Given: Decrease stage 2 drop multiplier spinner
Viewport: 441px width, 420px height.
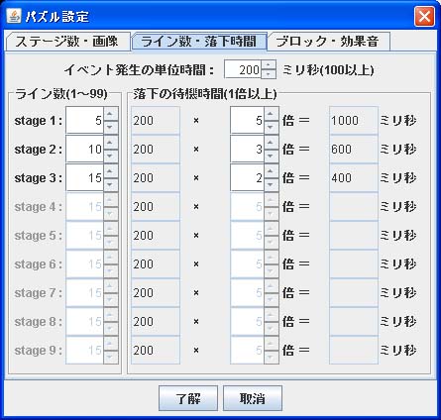Looking at the screenshot, I should click(x=272, y=156).
